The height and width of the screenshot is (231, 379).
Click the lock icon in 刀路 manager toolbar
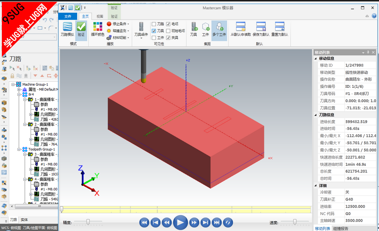(12, 76)
